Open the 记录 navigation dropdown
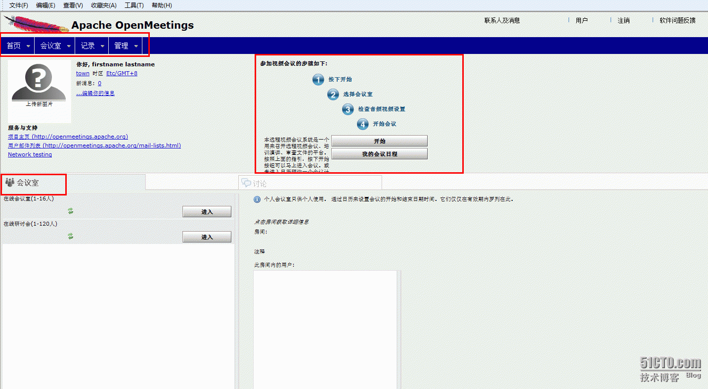This screenshot has height=389, width=708. click(x=92, y=46)
